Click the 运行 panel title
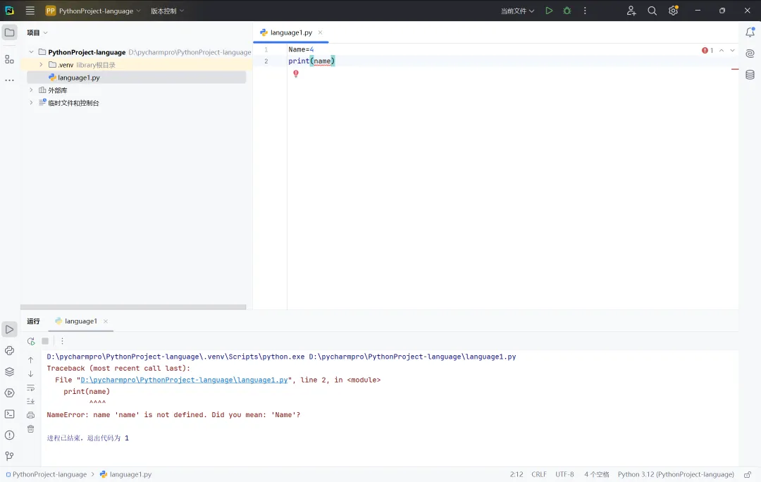 [x=34, y=321]
